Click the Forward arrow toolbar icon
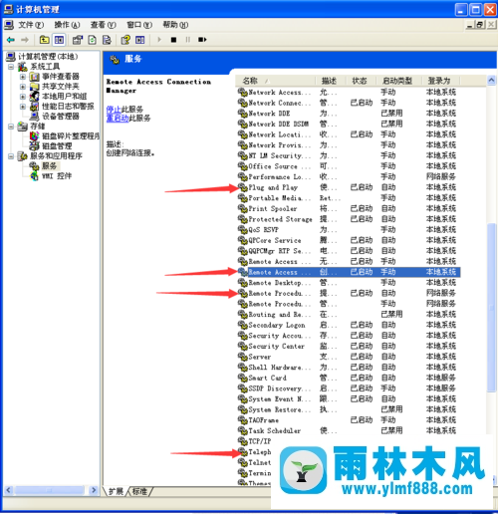Viewport: 498px width, 514px height. point(25,40)
